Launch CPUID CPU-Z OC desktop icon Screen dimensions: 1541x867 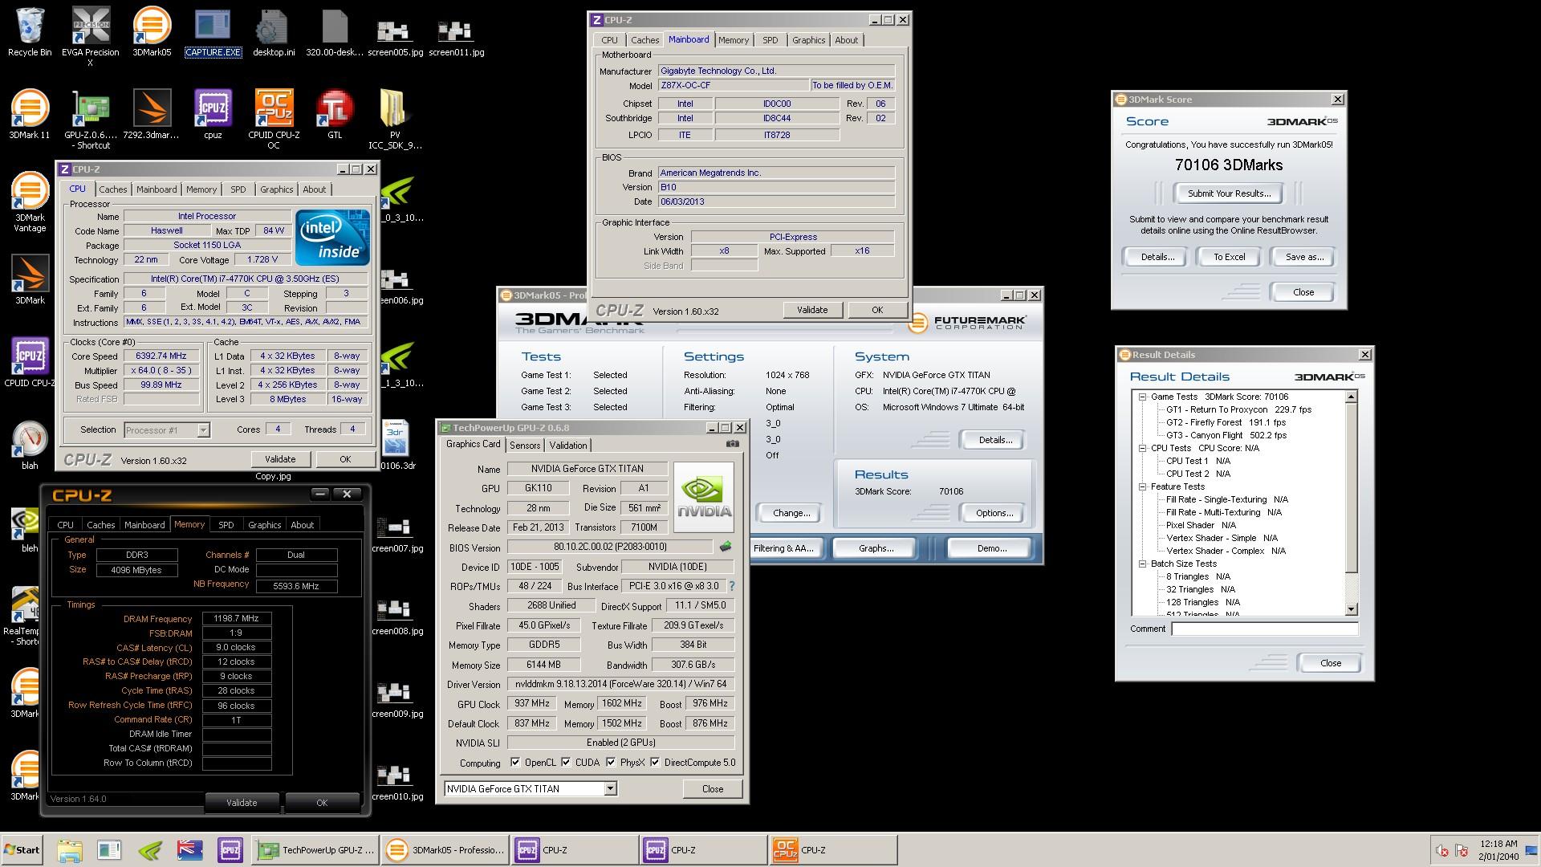[x=274, y=119]
